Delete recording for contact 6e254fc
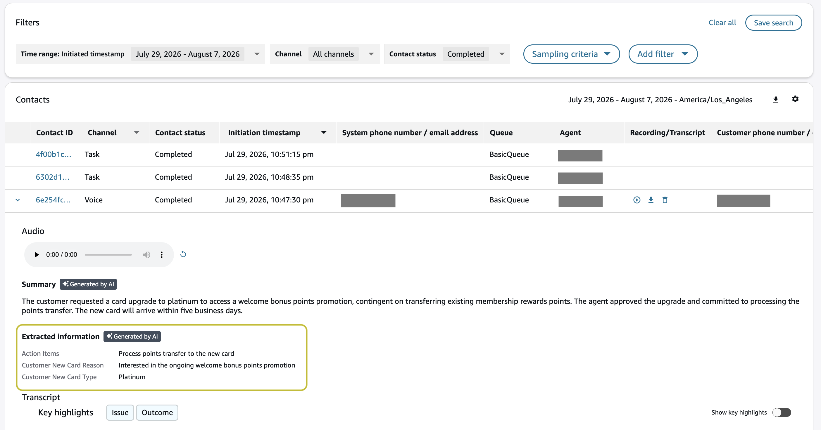This screenshot has width=821, height=430. tap(665, 200)
